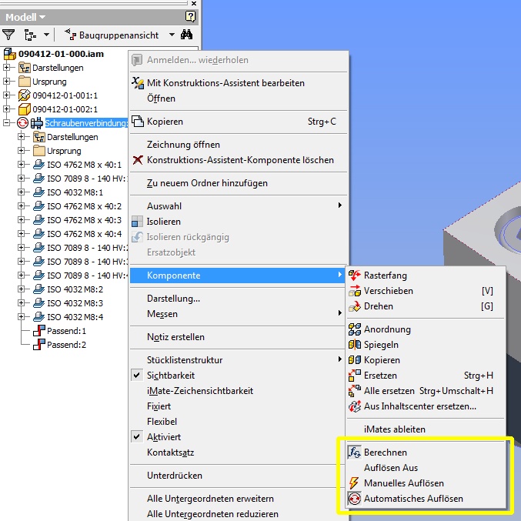Collapse the Schraubenverbindung tree node
The width and height of the screenshot is (521, 521).
[6, 123]
